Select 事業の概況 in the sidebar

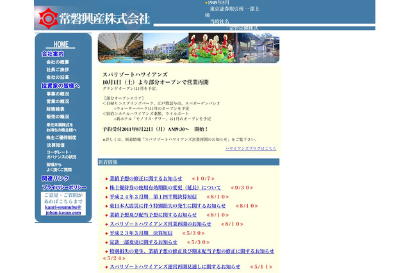pos(58,94)
